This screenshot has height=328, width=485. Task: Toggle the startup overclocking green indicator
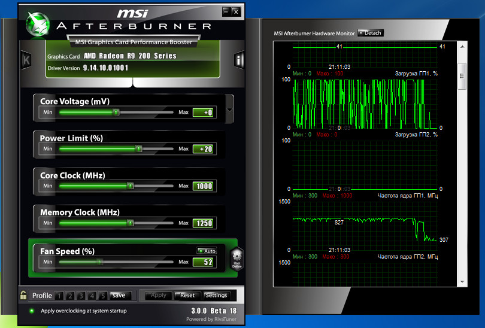coord(32,311)
